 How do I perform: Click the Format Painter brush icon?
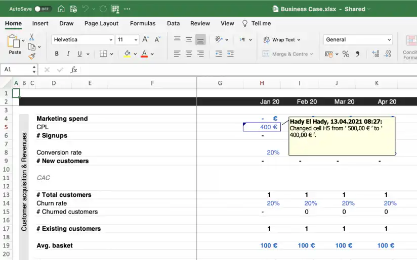pyautogui.click(x=32, y=56)
